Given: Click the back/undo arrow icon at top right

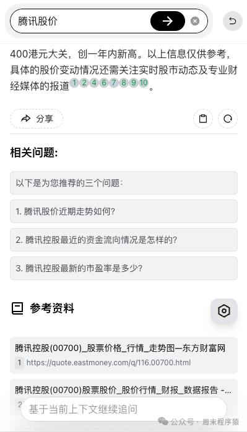Looking at the screenshot, I should coord(232,21).
